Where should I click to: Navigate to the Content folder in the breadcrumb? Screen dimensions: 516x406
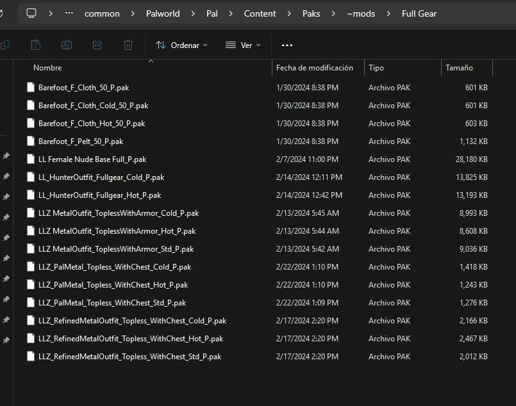click(x=260, y=13)
